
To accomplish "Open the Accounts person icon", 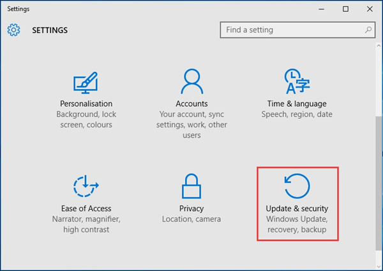I will (x=191, y=81).
